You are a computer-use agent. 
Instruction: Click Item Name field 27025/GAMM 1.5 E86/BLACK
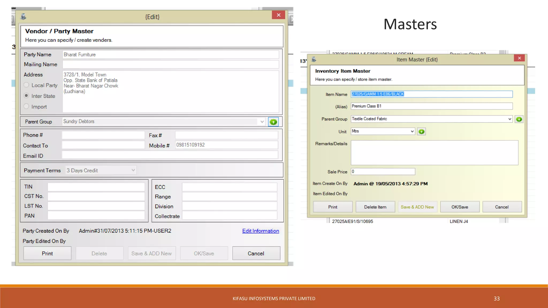(x=432, y=94)
